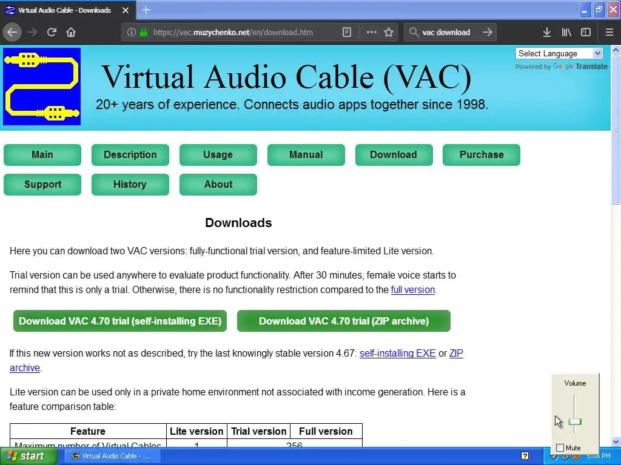Open the History page

pyautogui.click(x=130, y=184)
